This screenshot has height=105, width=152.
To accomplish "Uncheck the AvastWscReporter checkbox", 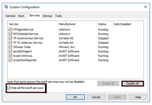I will click(10, 60).
